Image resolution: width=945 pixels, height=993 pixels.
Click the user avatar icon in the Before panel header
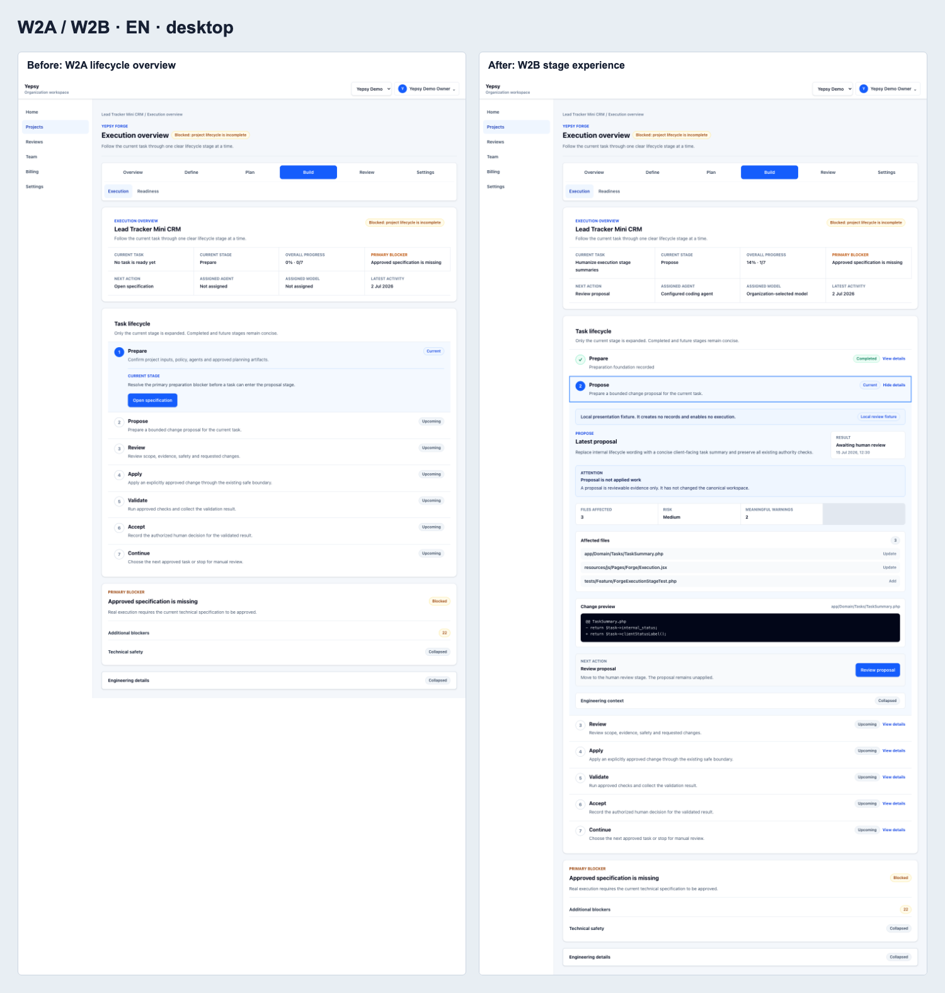coord(403,89)
